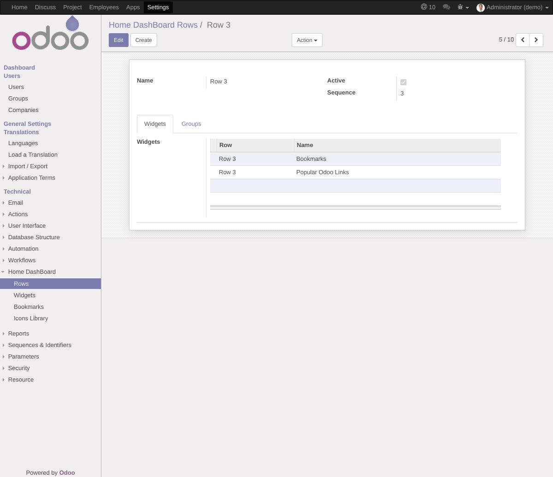The image size is (553, 477).
Task: Click the Edit button
Action: click(118, 40)
